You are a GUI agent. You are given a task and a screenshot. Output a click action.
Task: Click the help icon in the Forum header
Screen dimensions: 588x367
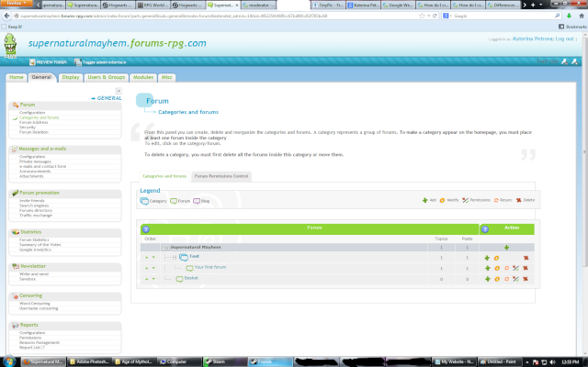(x=146, y=229)
